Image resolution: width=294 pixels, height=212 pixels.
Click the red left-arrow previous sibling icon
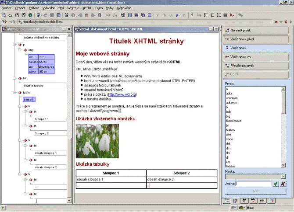point(286,22)
